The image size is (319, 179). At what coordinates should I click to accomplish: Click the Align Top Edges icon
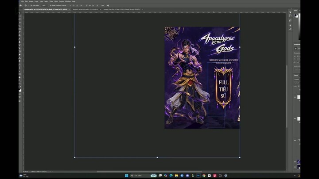tap(86, 5)
